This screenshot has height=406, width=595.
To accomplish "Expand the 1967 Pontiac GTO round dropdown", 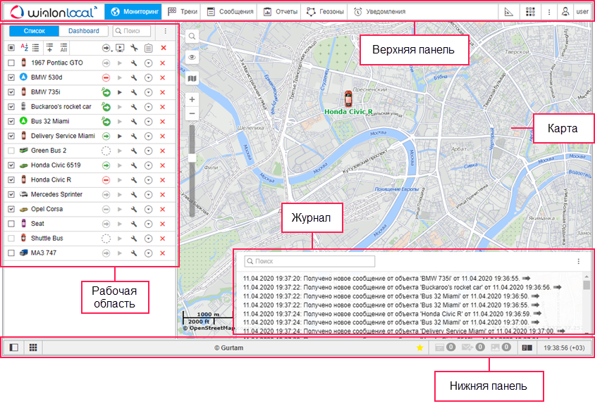I will (x=148, y=63).
